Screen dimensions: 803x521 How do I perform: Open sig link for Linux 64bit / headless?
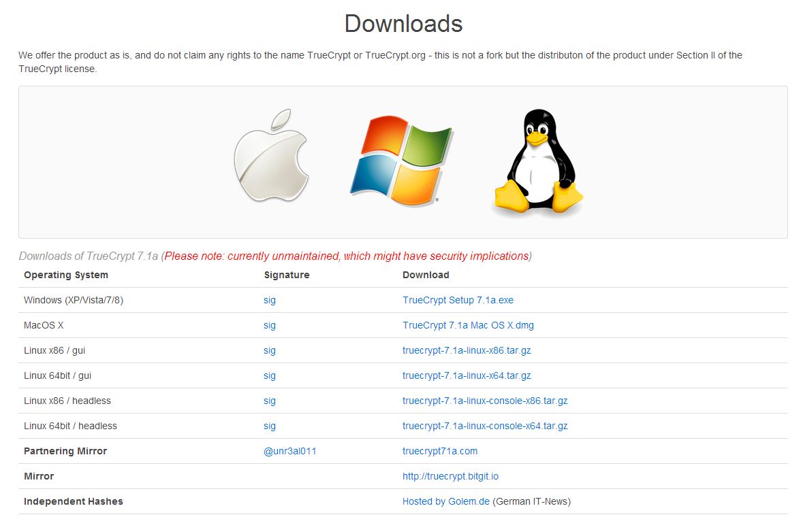(270, 426)
